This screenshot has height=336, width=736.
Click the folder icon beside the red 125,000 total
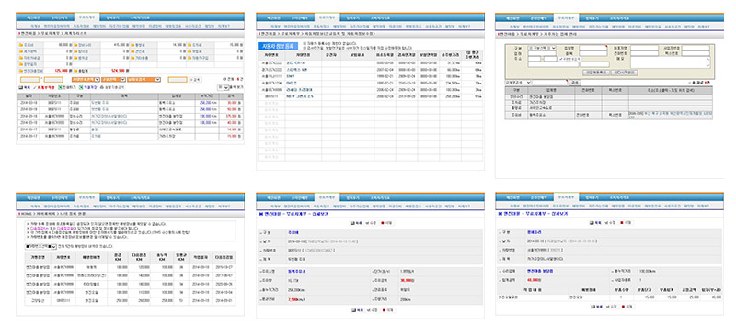pyautogui.click(x=20, y=71)
